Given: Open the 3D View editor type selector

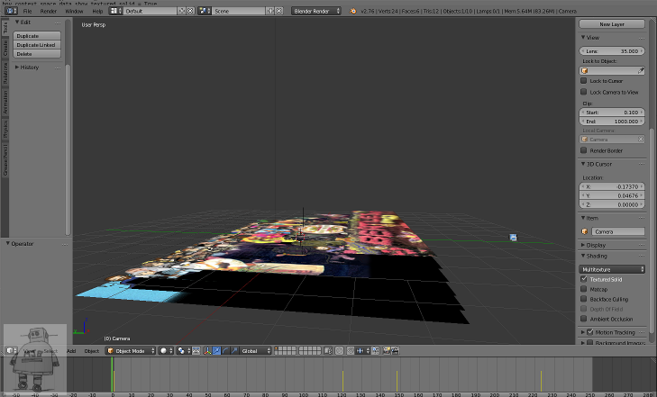Looking at the screenshot, I should (11, 350).
